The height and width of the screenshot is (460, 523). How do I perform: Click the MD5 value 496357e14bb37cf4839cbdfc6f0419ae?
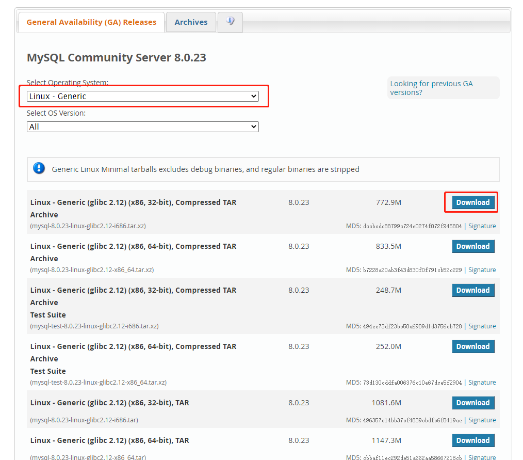coord(412,420)
